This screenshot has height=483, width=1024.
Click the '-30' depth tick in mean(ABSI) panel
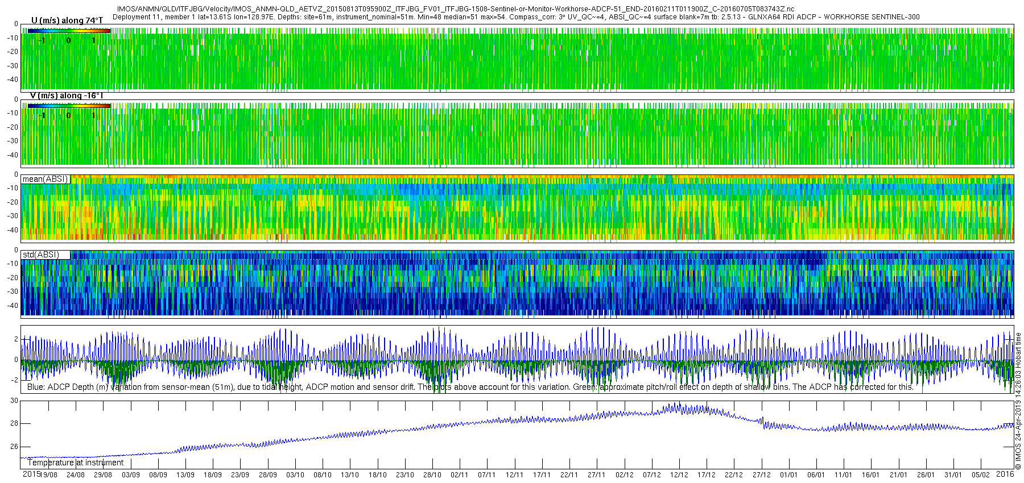pyautogui.click(x=12, y=216)
